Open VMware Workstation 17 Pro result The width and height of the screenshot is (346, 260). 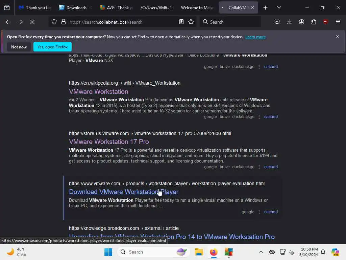tap(109, 142)
